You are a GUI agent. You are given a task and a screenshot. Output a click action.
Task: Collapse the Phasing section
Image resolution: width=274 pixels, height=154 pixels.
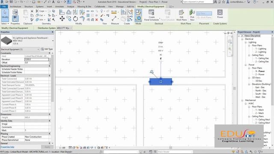[x=50, y=133]
